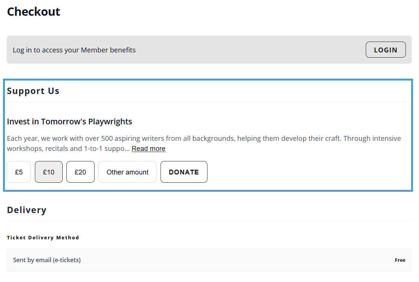Select Sent by email (e-tickets) delivery option

click(x=209, y=260)
